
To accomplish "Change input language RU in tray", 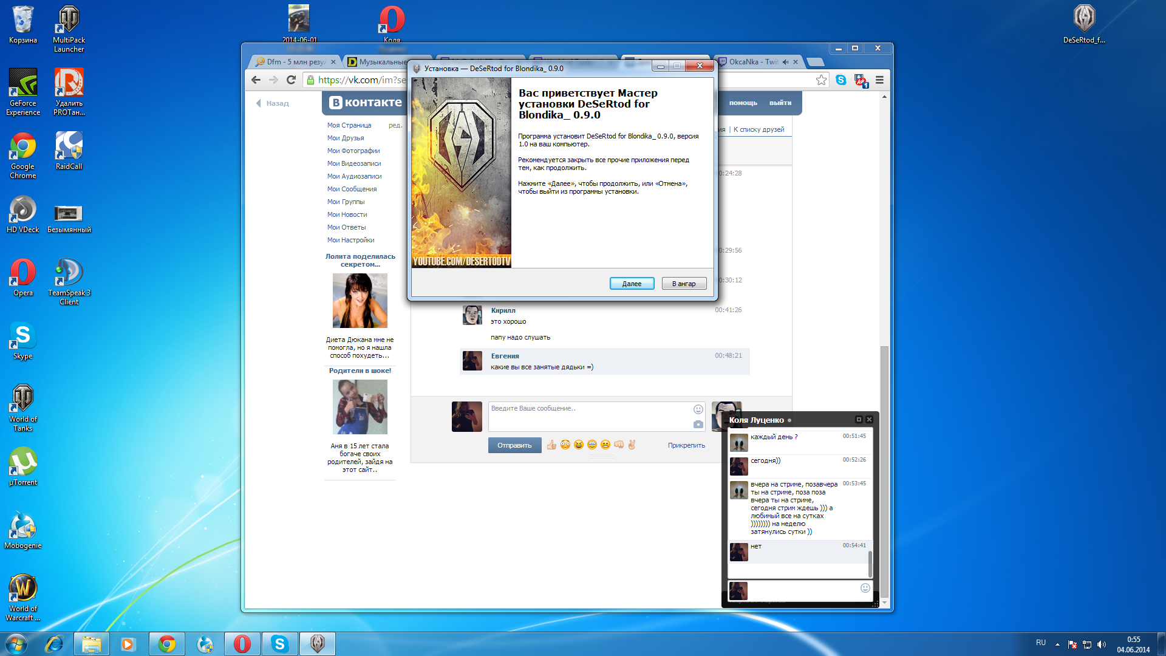I will coord(1041,643).
